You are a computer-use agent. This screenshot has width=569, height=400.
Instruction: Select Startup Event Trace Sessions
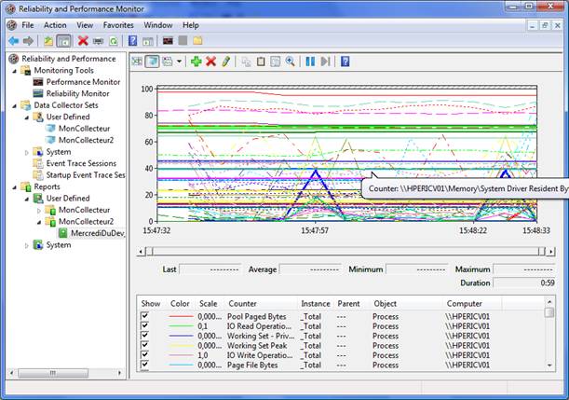(86, 174)
